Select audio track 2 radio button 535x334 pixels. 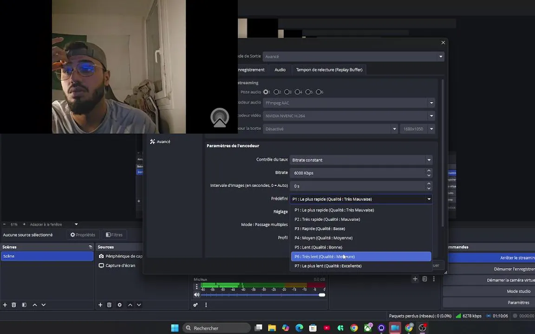coord(276,92)
